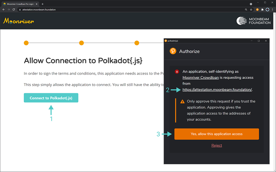Screen dimensions: 276x172
Task: Approve with Yes, allow this application access
Action: click(x=217, y=134)
